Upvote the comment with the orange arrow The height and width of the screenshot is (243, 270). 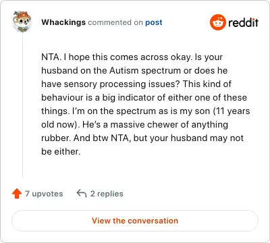click(17, 194)
